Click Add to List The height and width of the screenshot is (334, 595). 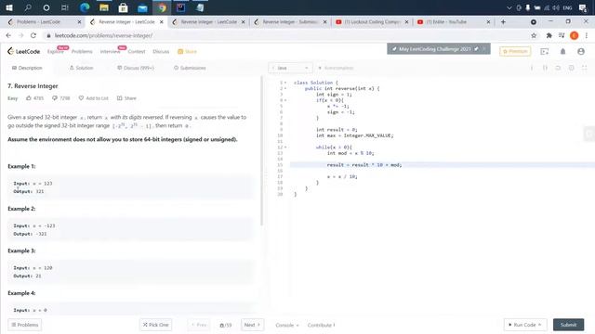coord(93,98)
